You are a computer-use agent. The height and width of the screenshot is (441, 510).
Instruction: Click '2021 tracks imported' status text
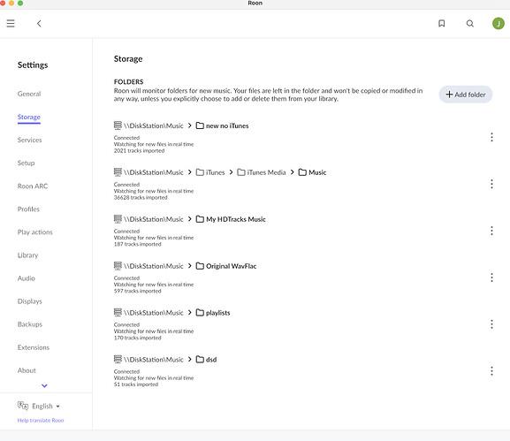pyautogui.click(x=139, y=150)
